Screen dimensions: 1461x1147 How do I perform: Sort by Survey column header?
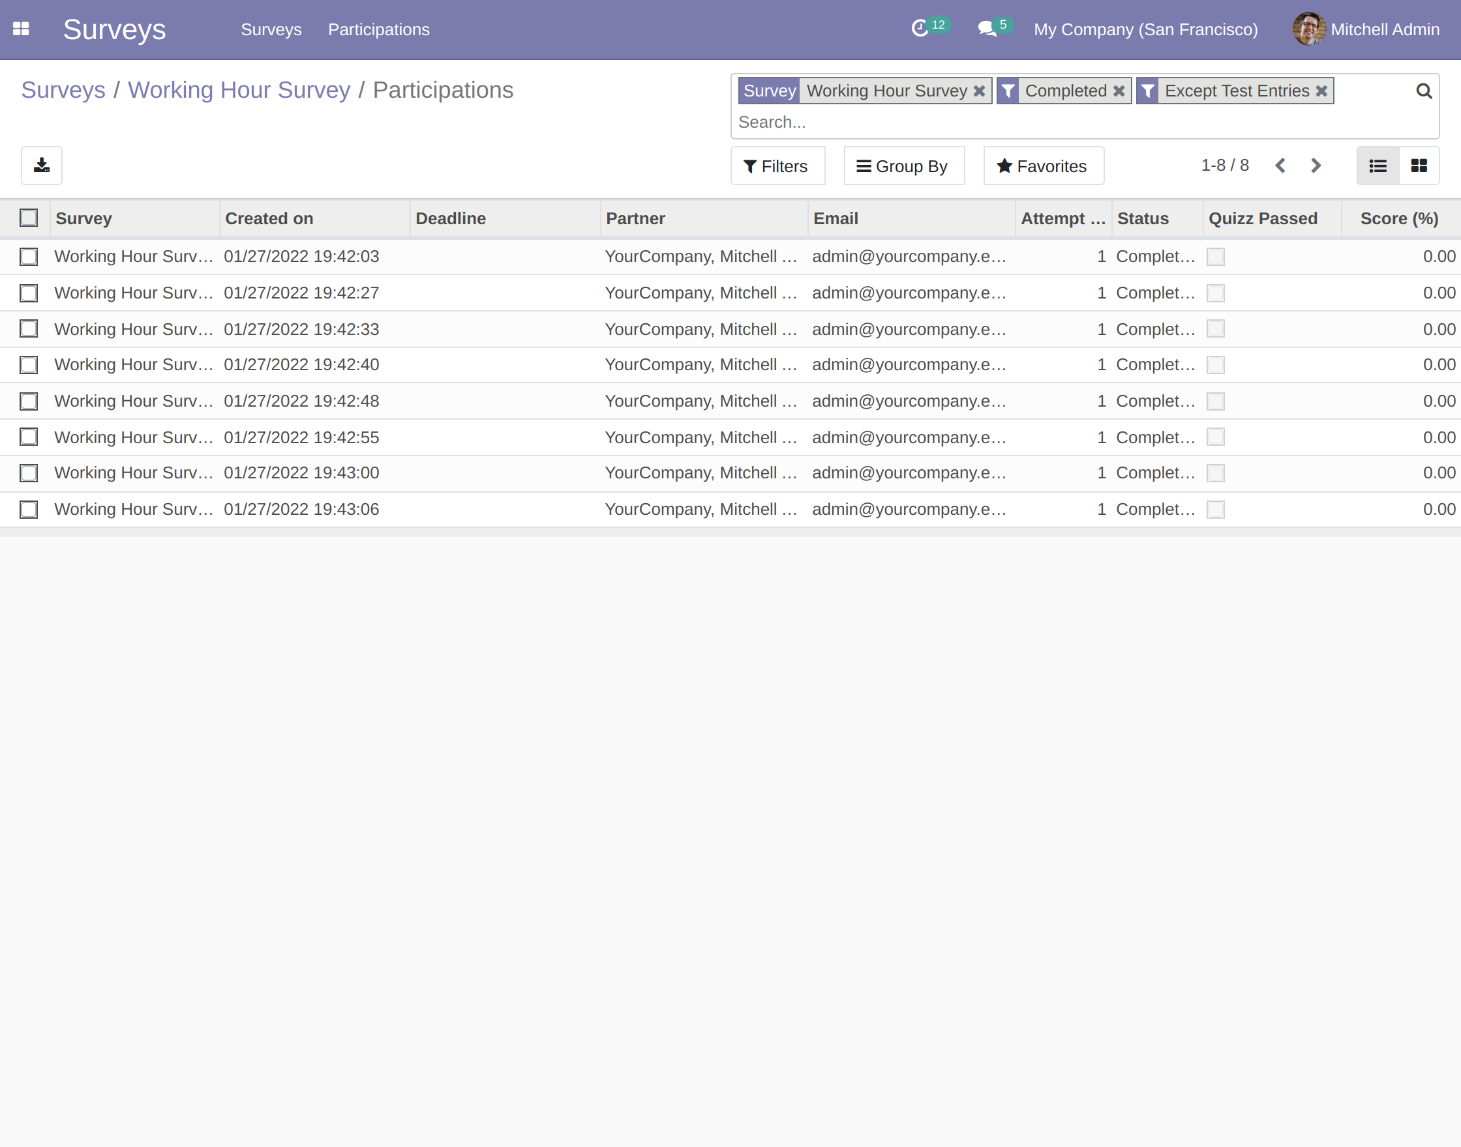pyautogui.click(x=134, y=218)
